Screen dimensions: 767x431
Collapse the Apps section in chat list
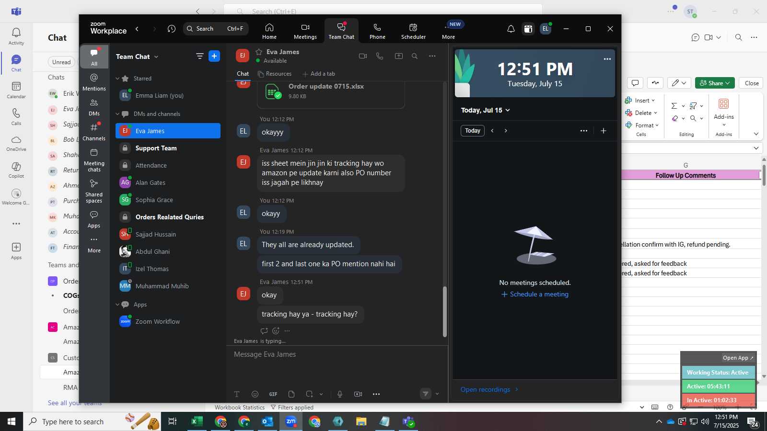tap(117, 305)
